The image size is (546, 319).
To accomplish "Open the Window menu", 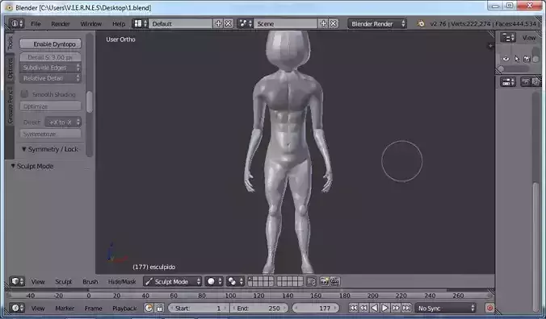I will click(91, 24).
